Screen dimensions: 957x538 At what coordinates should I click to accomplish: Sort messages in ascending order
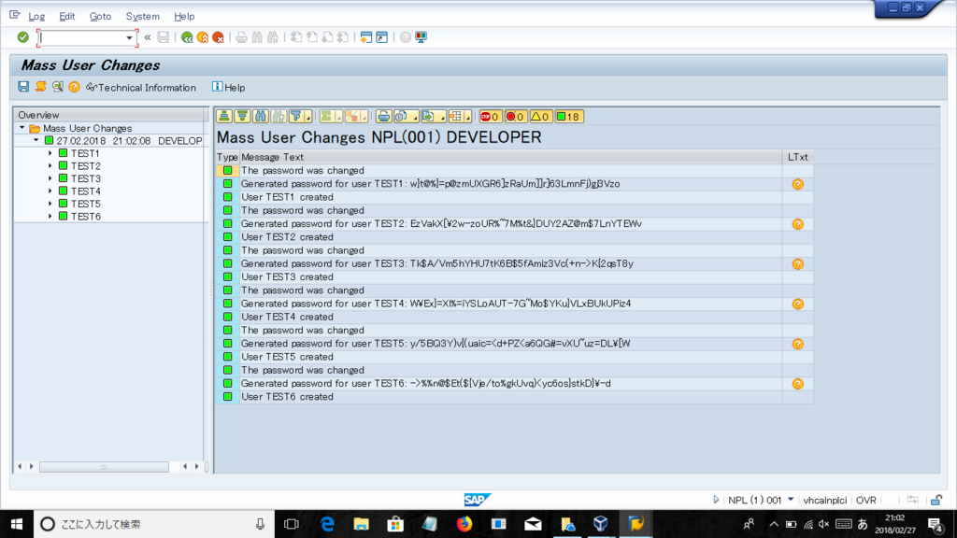pos(224,116)
